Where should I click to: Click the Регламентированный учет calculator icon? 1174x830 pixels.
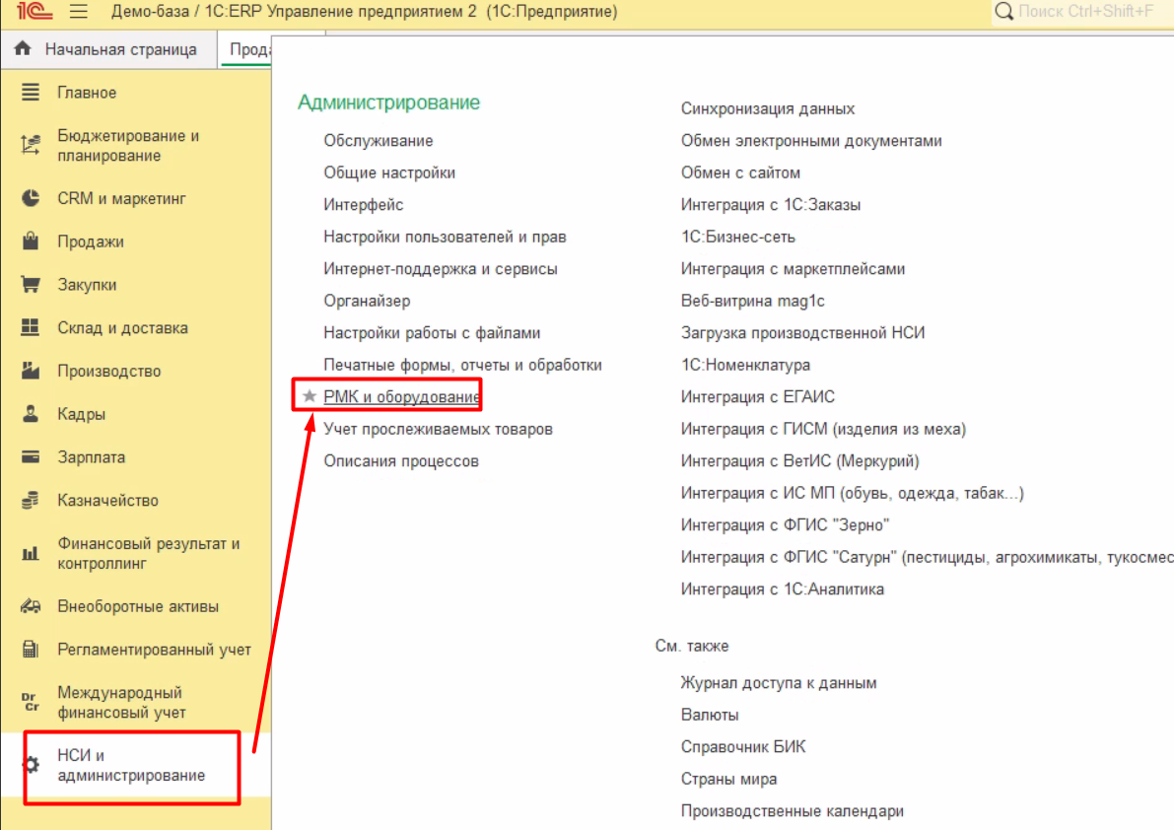point(31,650)
